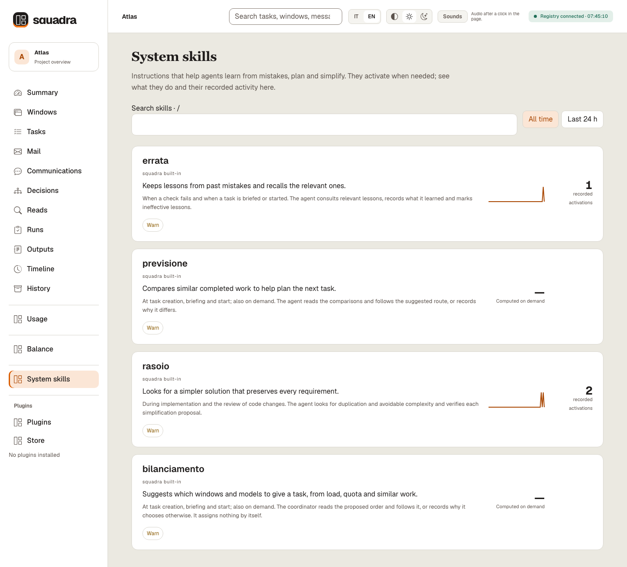
Task: Click the bilanciamento skill title
Action: tap(173, 469)
